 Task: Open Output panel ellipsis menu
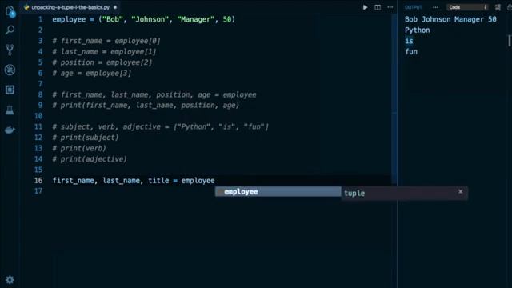pyautogui.click(x=435, y=7)
